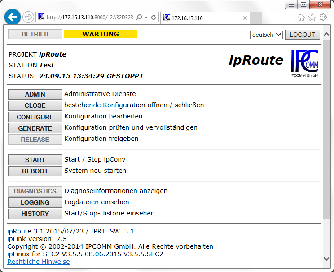Open the Rechtliche Hinweise link
This screenshot has height=272, width=334.
tap(38, 262)
